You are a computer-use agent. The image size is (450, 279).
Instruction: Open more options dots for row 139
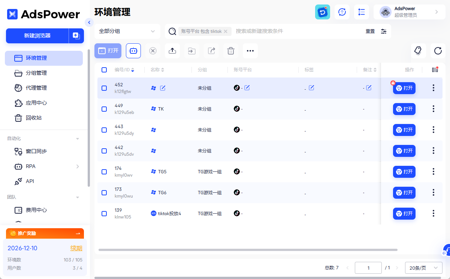point(434,213)
